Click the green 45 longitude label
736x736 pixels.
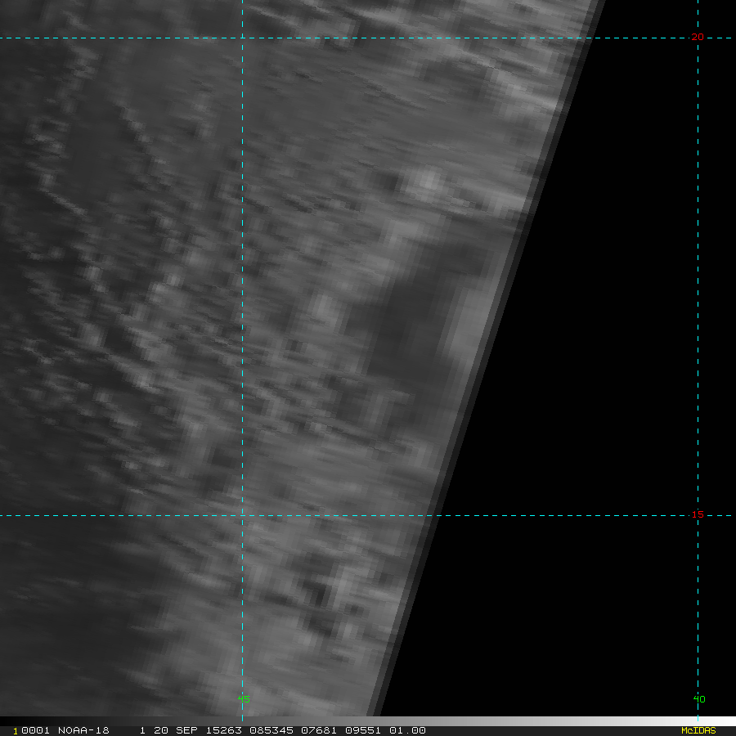tap(243, 699)
